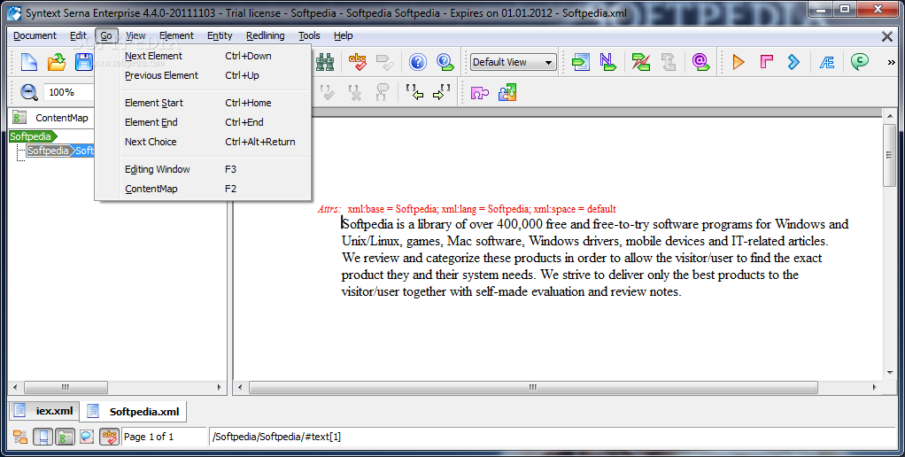Click the editor scroll down arrow
Screen dimensions: 905x457
click(889, 374)
